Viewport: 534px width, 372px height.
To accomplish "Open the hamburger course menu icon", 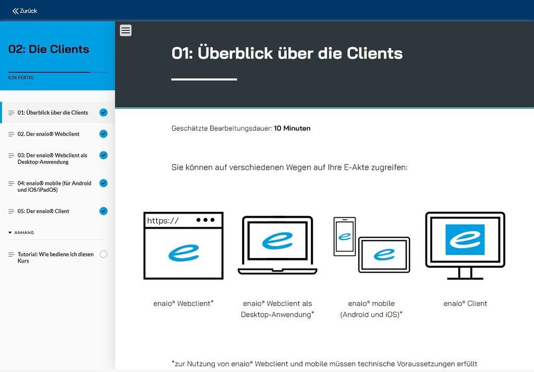I will [x=126, y=30].
